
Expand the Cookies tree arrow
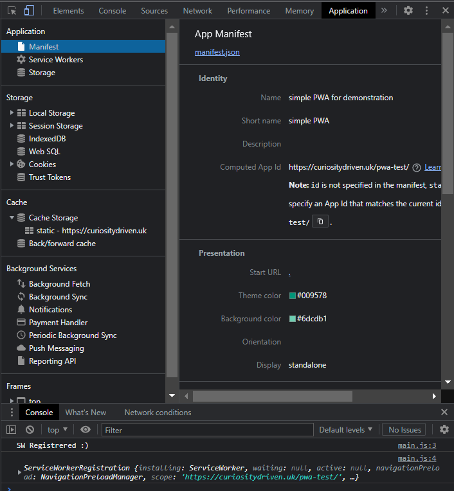pyautogui.click(x=12, y=164)
